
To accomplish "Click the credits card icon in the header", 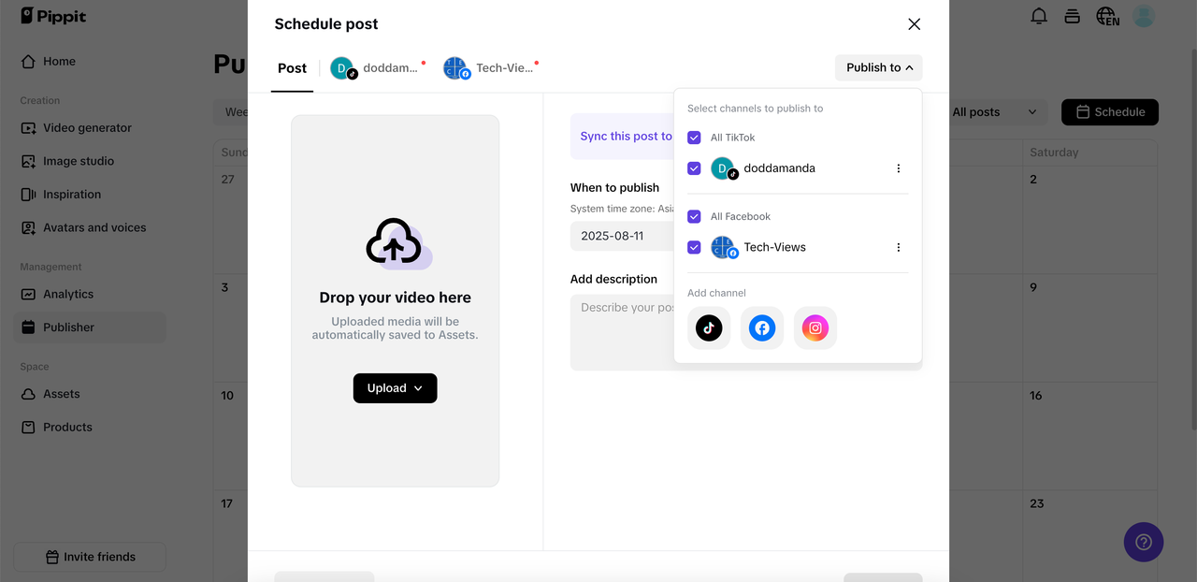I will (1073, 16).
